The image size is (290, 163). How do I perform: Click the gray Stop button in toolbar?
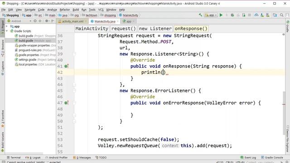(249, 15)
